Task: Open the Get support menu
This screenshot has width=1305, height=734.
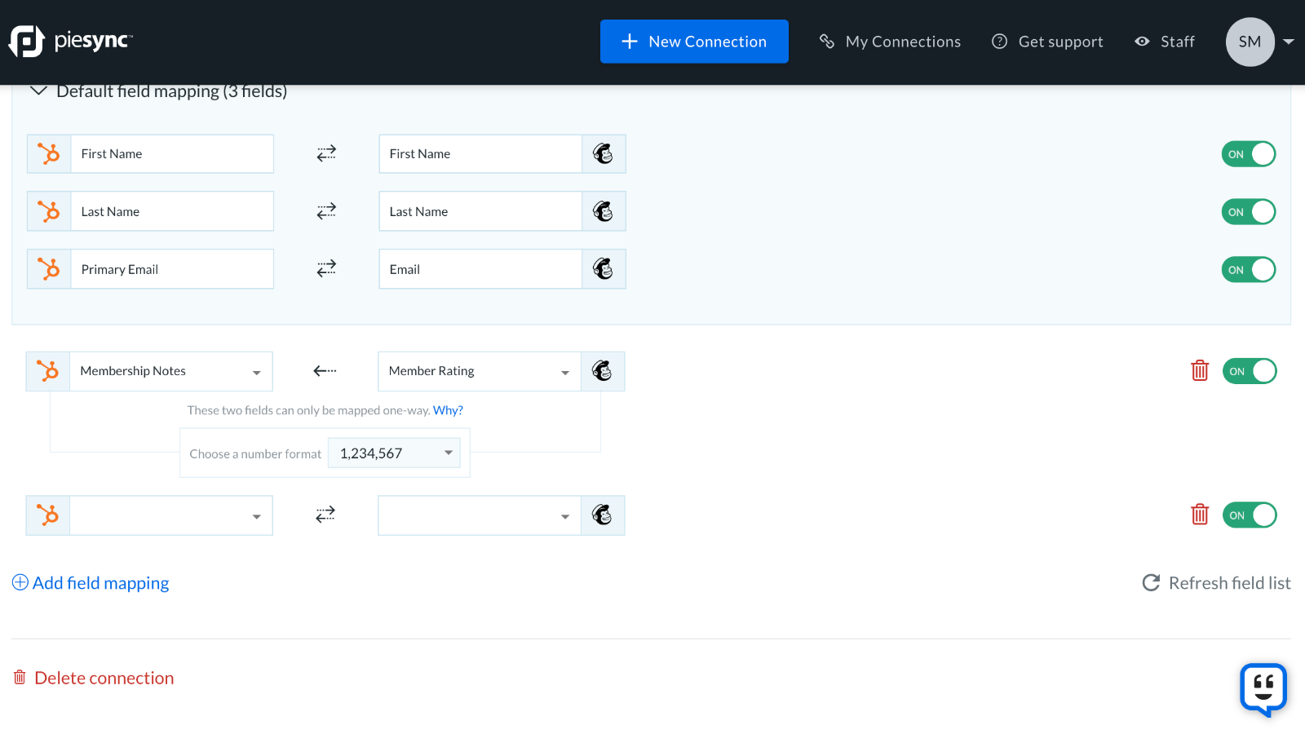Action: (x=1047, y=41)
